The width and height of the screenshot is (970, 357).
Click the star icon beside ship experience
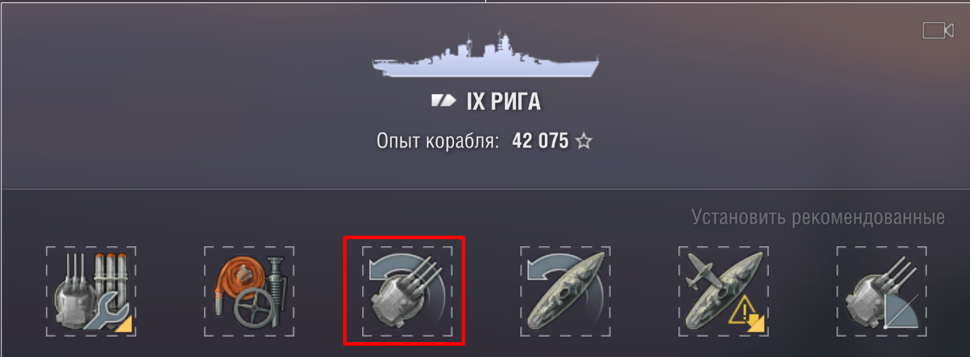click(x=583, y=142)
